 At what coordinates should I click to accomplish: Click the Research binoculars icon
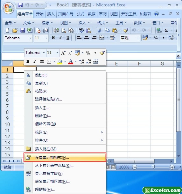tap(88, 30)
